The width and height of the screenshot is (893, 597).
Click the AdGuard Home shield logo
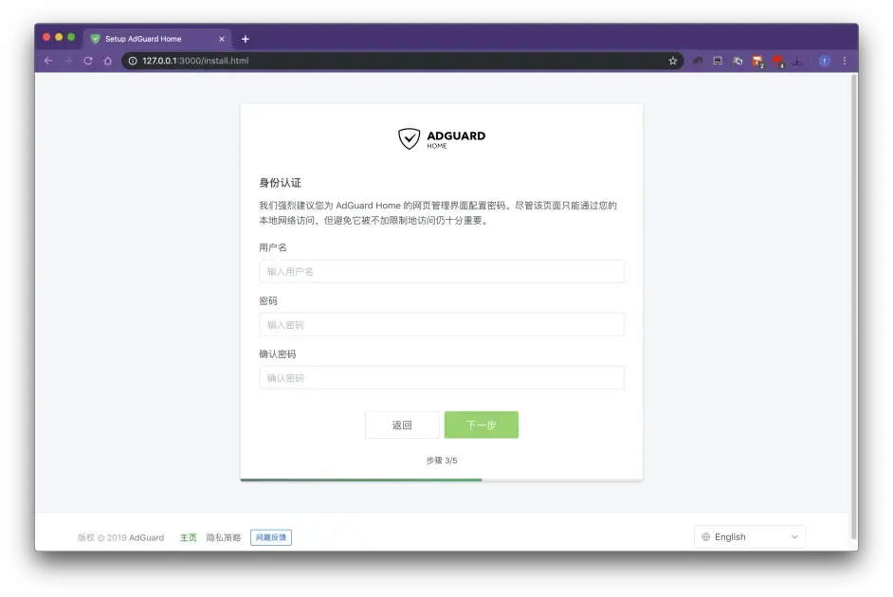click(409, 139)
